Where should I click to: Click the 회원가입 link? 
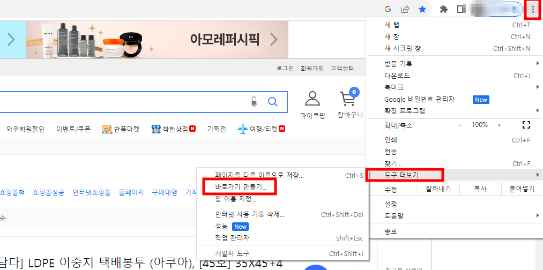coord(312,69)
